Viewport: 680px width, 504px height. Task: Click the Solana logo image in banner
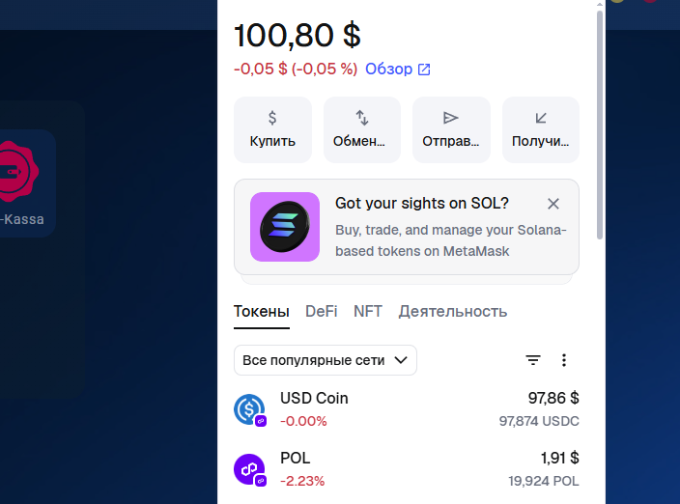tap(285, 227)
